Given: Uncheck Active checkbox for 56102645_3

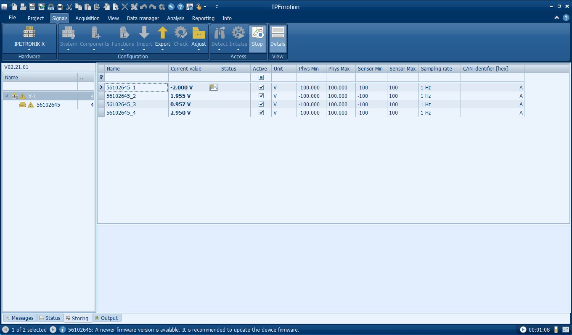Looking at the screenshot, I should tap(261, 104).
